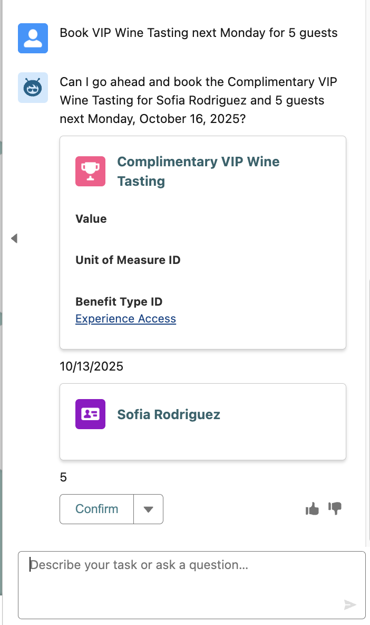This screenshot has height=625, width=370.
Task: Click the Unit of Measure ID label
Action: 128,260
